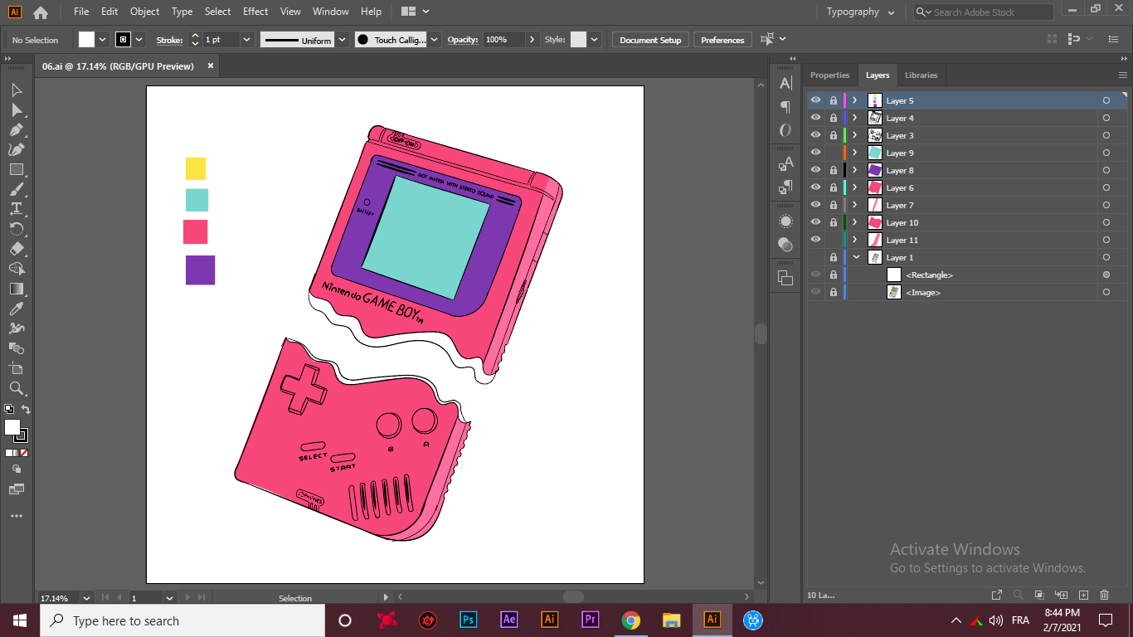Screen dimensions: 1133x637
Task: Hide Layer 5 with eye icon
Action: point(815,100)
